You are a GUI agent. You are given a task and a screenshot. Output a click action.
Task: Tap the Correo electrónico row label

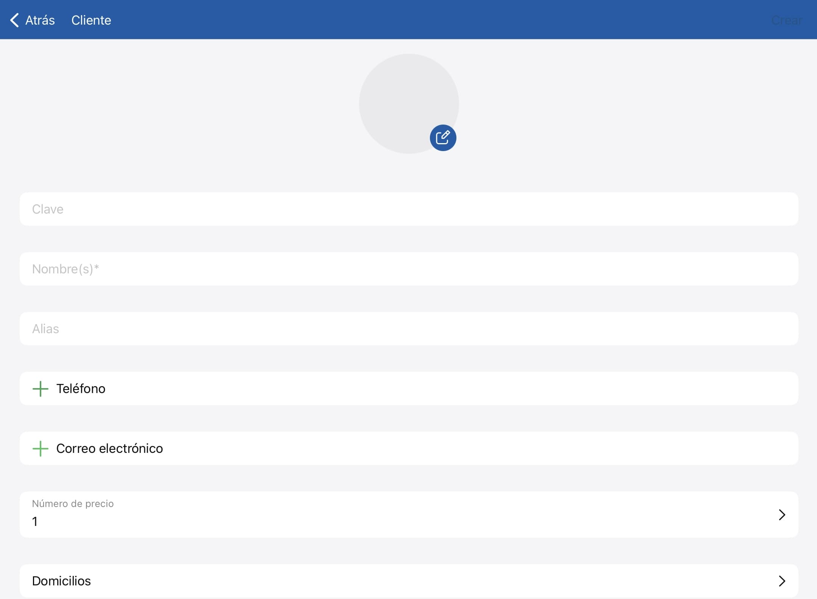[x=109, y=449]
